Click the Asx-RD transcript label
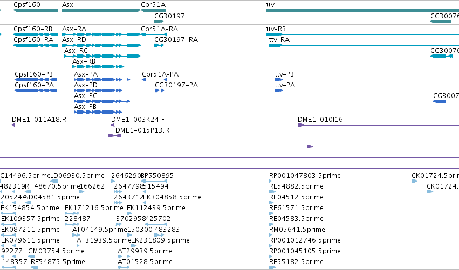The image size is (459, 270). [x=74, y=40]
